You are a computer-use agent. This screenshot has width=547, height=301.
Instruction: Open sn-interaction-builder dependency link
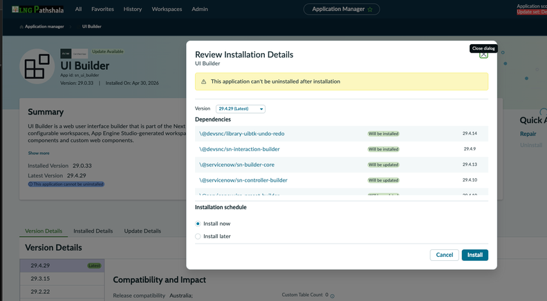point(239,149)
